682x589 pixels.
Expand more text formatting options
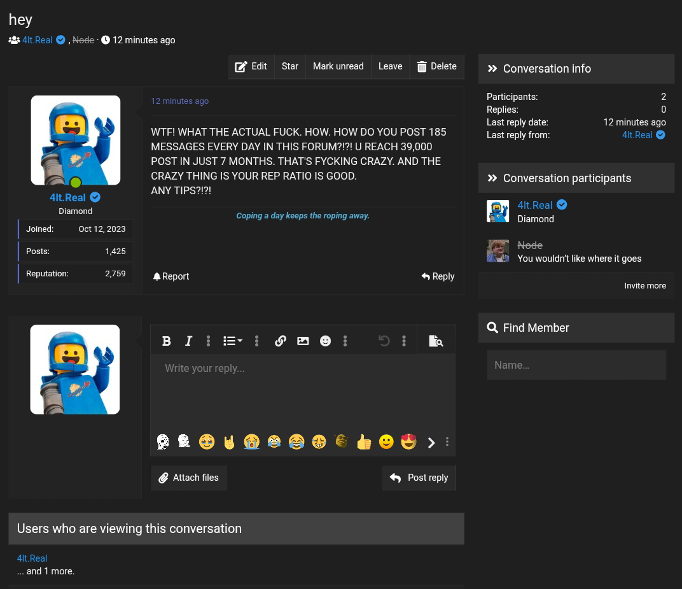tap(208, 341)
